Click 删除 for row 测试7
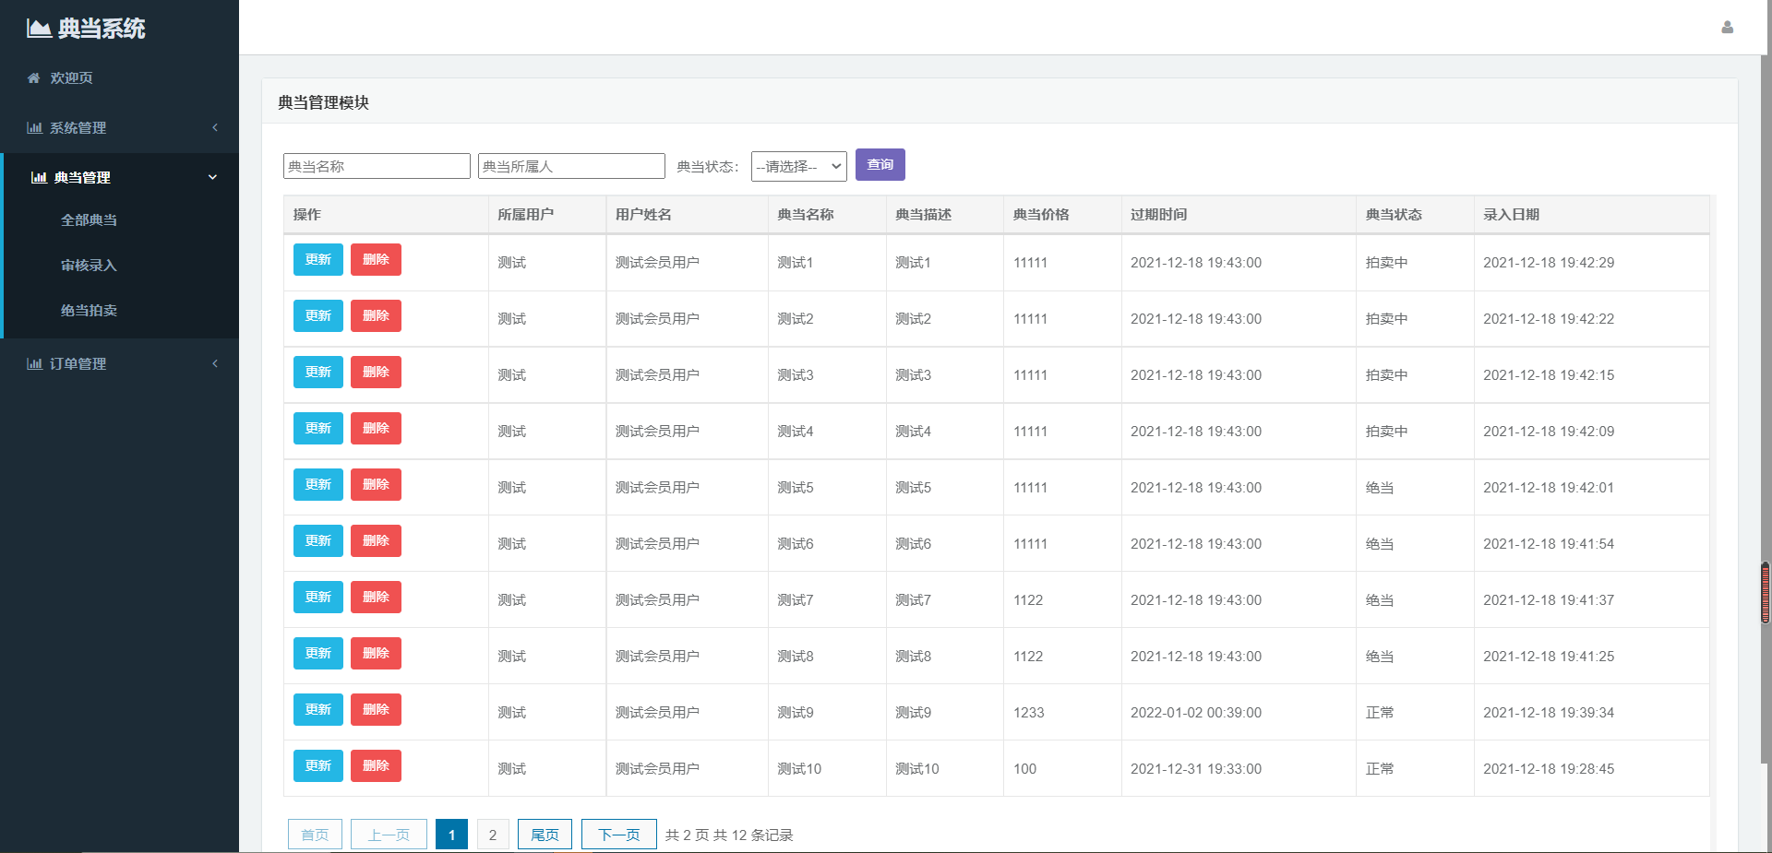The width and height of the screenshot is (1772, 853). pyautogui.click(x=376, y=598)
